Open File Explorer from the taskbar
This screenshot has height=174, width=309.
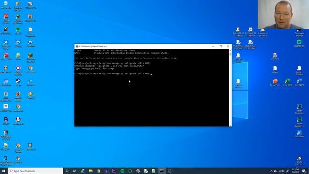click(x=91, y=171)
